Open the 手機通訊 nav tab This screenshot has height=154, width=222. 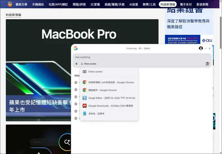click(38, 5)
